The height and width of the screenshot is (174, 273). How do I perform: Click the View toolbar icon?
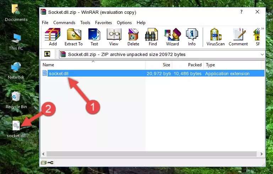pos(114,37)
